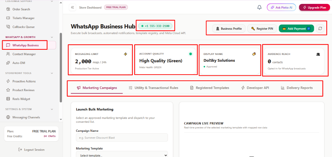The image size is (332, 157).
Task: Click the sidebar vertical scrollbar
Action: (x=61, y=68)
